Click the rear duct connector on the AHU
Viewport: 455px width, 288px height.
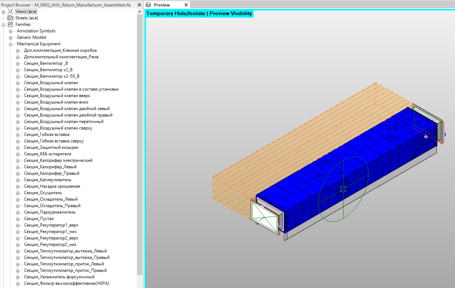(x=428, y=123)
